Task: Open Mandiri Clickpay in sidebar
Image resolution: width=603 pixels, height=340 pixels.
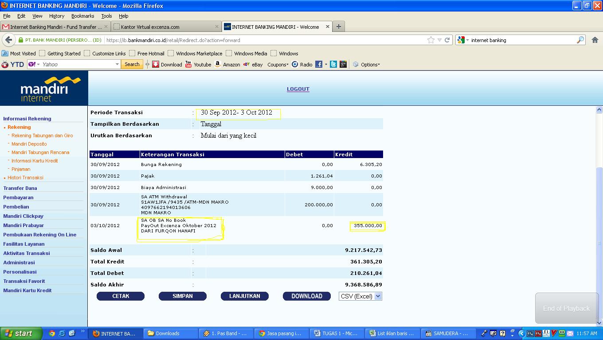Action: [23, 216]
